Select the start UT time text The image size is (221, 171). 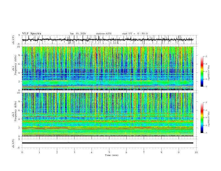pos(135,34)
